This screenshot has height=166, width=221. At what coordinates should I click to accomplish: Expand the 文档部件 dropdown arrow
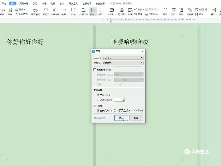(158, 14)
